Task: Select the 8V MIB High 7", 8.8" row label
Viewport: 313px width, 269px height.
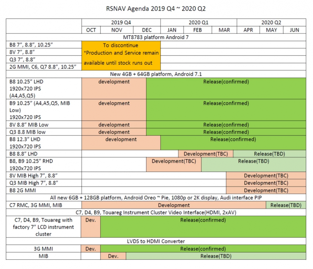Action: click(44, 176)
